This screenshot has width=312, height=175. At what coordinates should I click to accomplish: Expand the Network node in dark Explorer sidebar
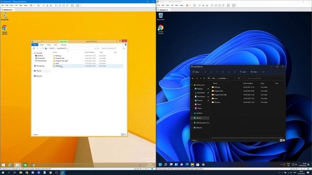click(x=192, y=128)
